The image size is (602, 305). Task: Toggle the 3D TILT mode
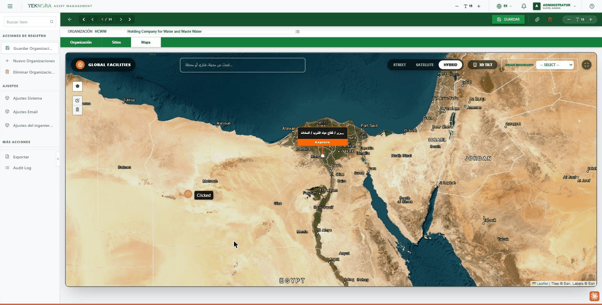pos(482,65)
